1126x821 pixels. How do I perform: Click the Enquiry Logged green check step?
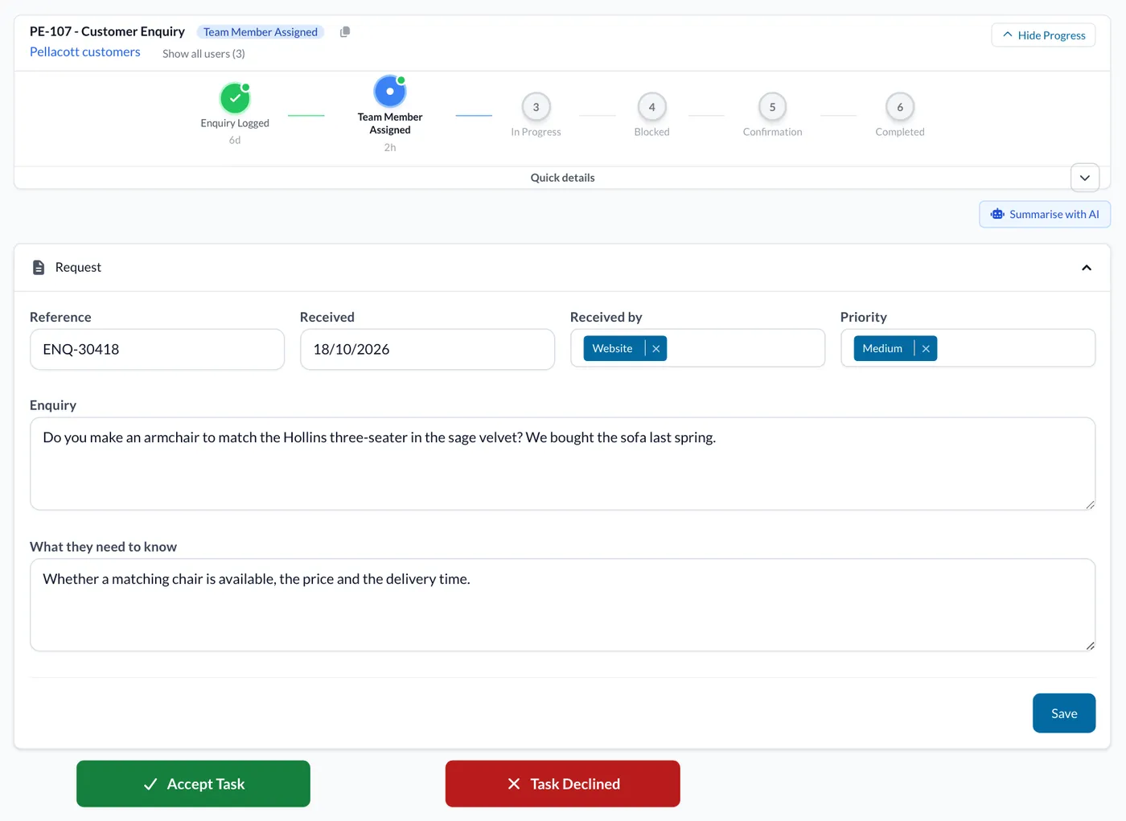[235, 99]
